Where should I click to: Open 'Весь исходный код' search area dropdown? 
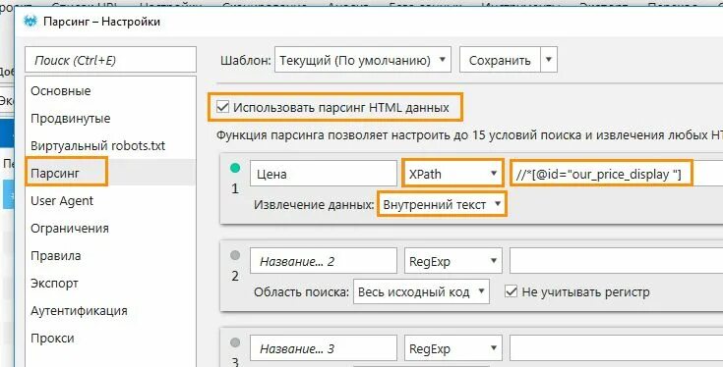[421, 291]
